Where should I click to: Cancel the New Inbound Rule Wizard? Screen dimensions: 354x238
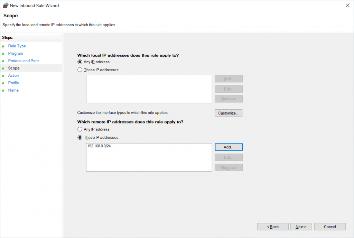(x=329, y=227)
